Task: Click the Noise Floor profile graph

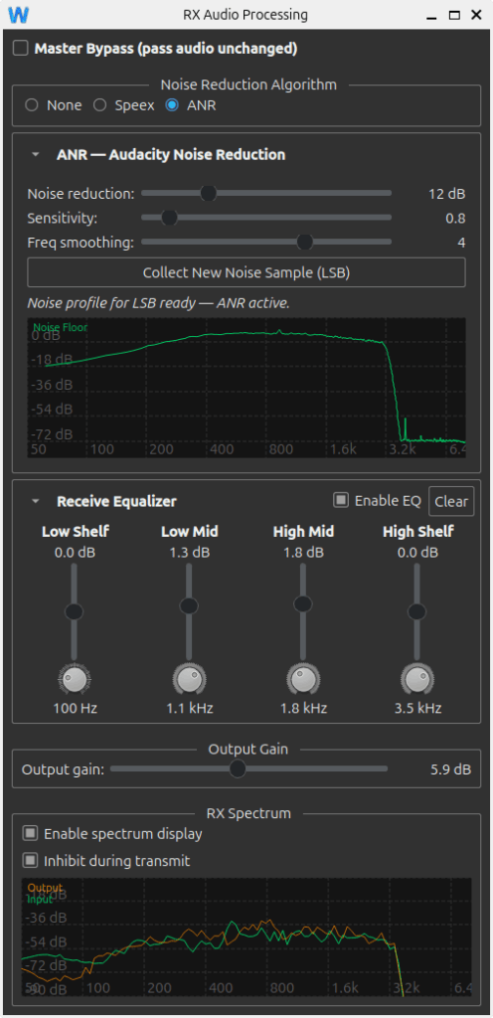Action: click(x=246, y=388)
